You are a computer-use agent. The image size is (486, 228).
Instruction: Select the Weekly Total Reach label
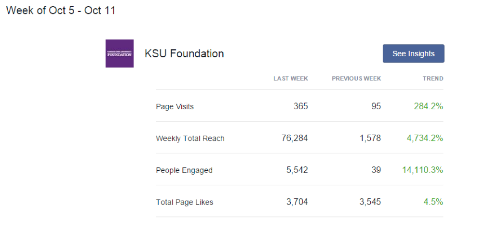190,138
